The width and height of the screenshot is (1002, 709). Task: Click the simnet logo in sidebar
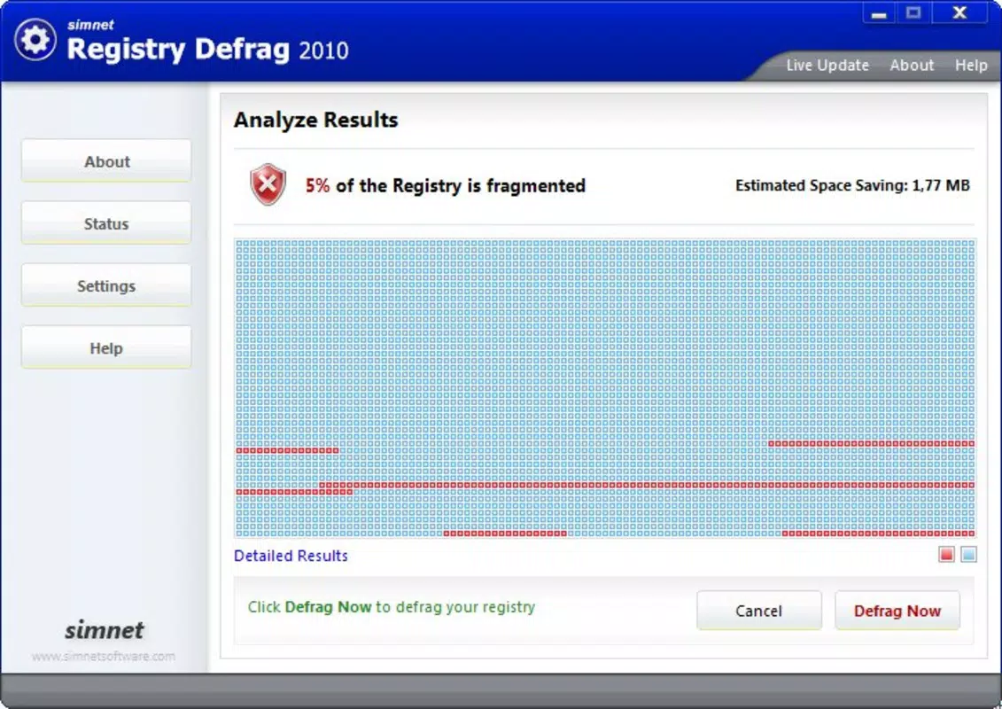(x=105, y=630)
